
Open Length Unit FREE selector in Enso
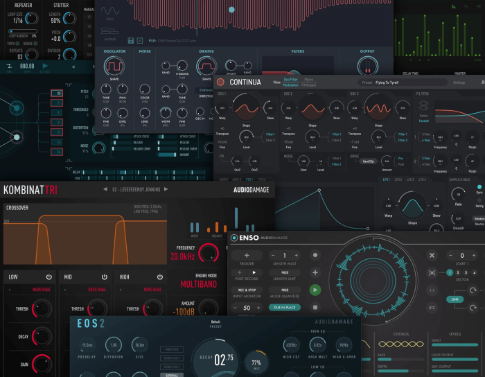[285, 272]
